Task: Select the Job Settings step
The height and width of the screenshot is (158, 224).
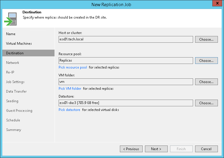Action: pos(15,82)
